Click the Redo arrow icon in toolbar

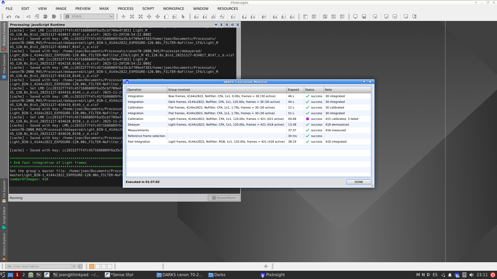pyautogui.click(x=17, y=17)
